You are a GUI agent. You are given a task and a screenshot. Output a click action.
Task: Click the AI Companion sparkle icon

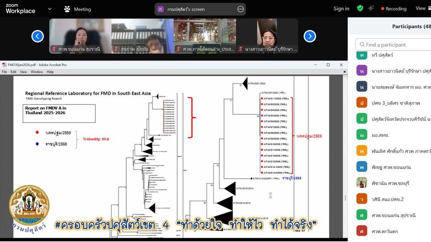click(x=371, y=8)
